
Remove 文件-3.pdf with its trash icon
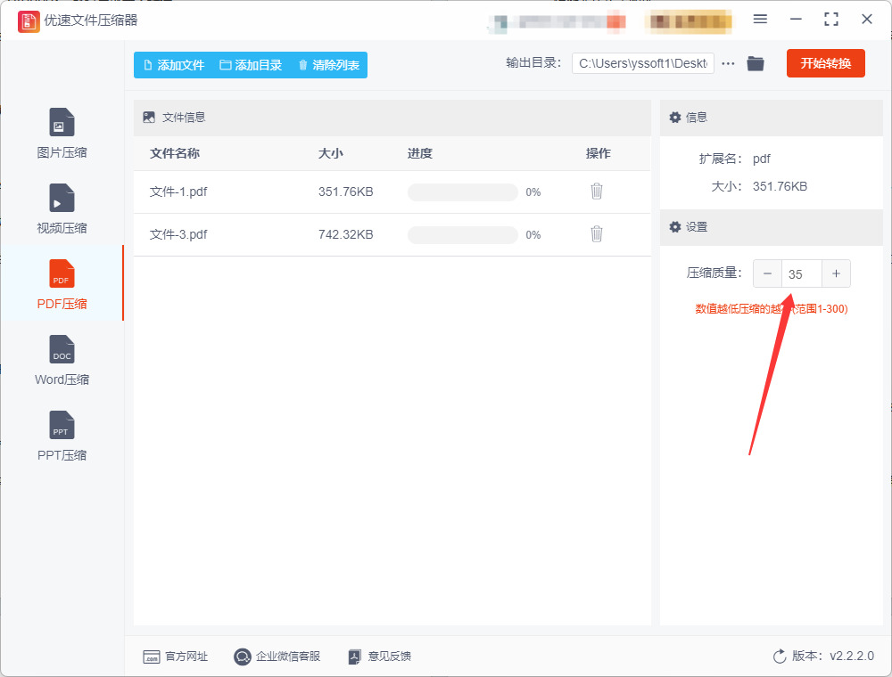click(x=596, y=234)
